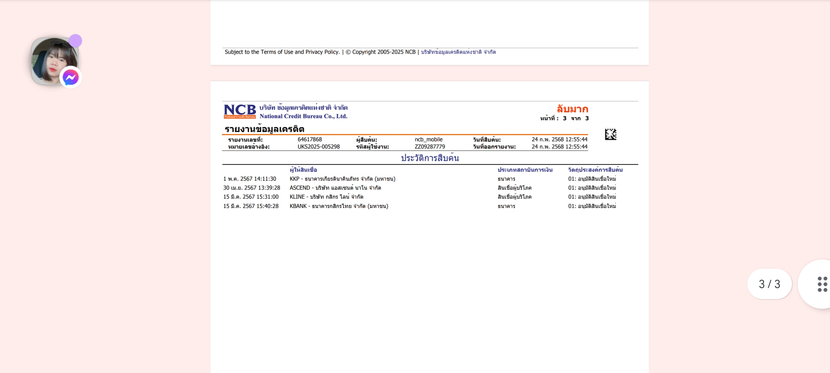Click the KBANK inquiry row
The height and width of the screenshot is (373, 830).
tap(419, 206)
